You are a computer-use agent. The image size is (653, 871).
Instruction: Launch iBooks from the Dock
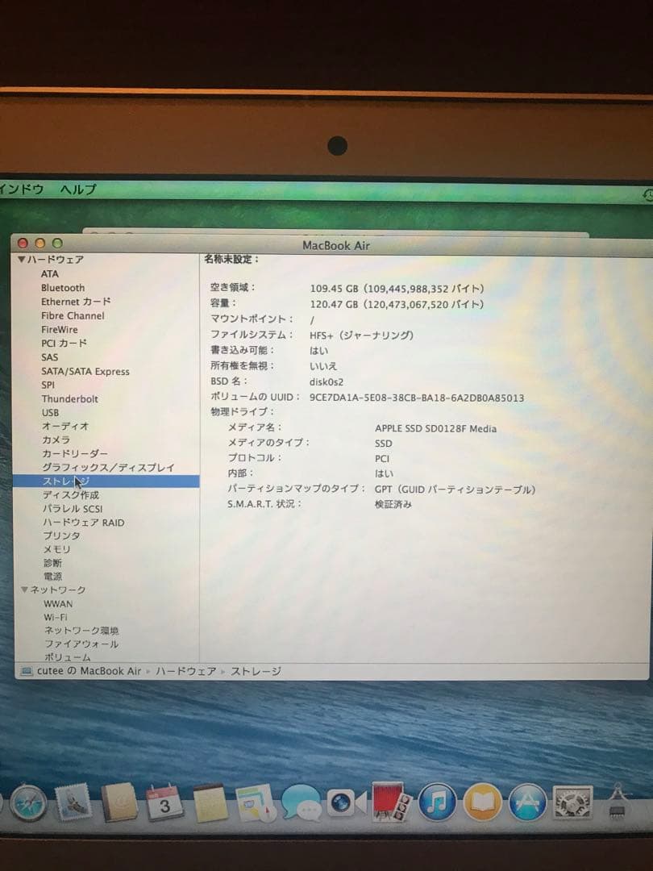[x=482, y=802]
